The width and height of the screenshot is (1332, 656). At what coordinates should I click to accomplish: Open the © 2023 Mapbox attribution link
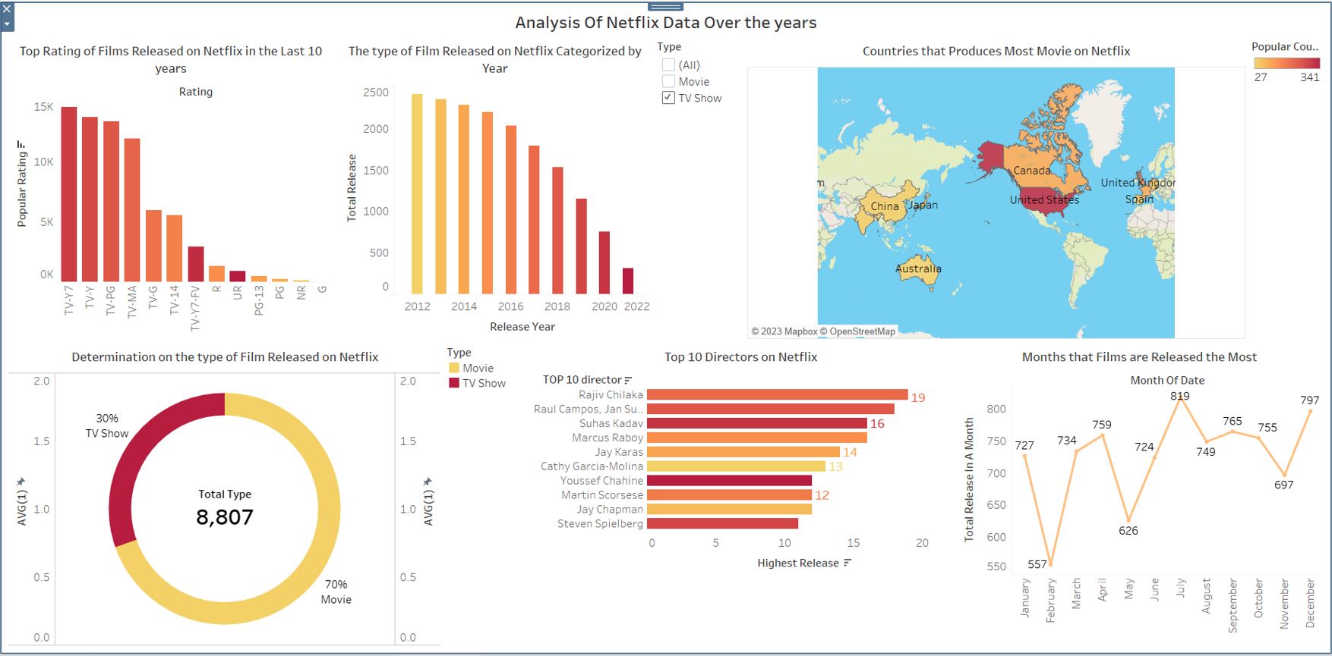(x=784, y=331)
